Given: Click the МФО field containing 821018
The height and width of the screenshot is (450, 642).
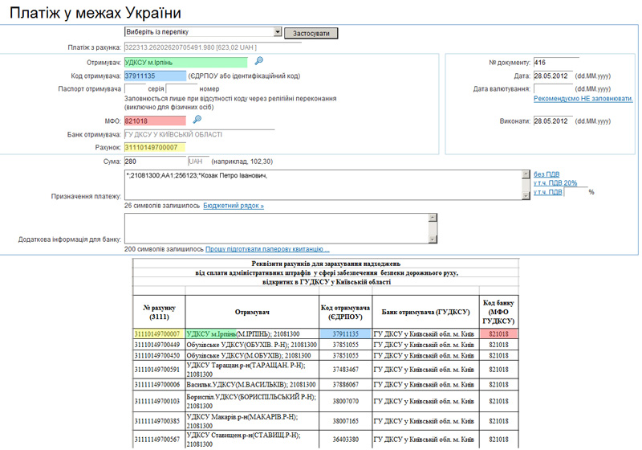Looking at the screenshot, I should point(155,121).
